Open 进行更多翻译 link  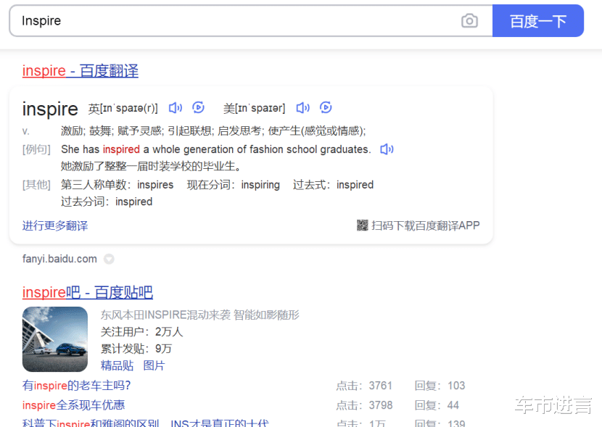pyautogui.click(x=55, y=225)
